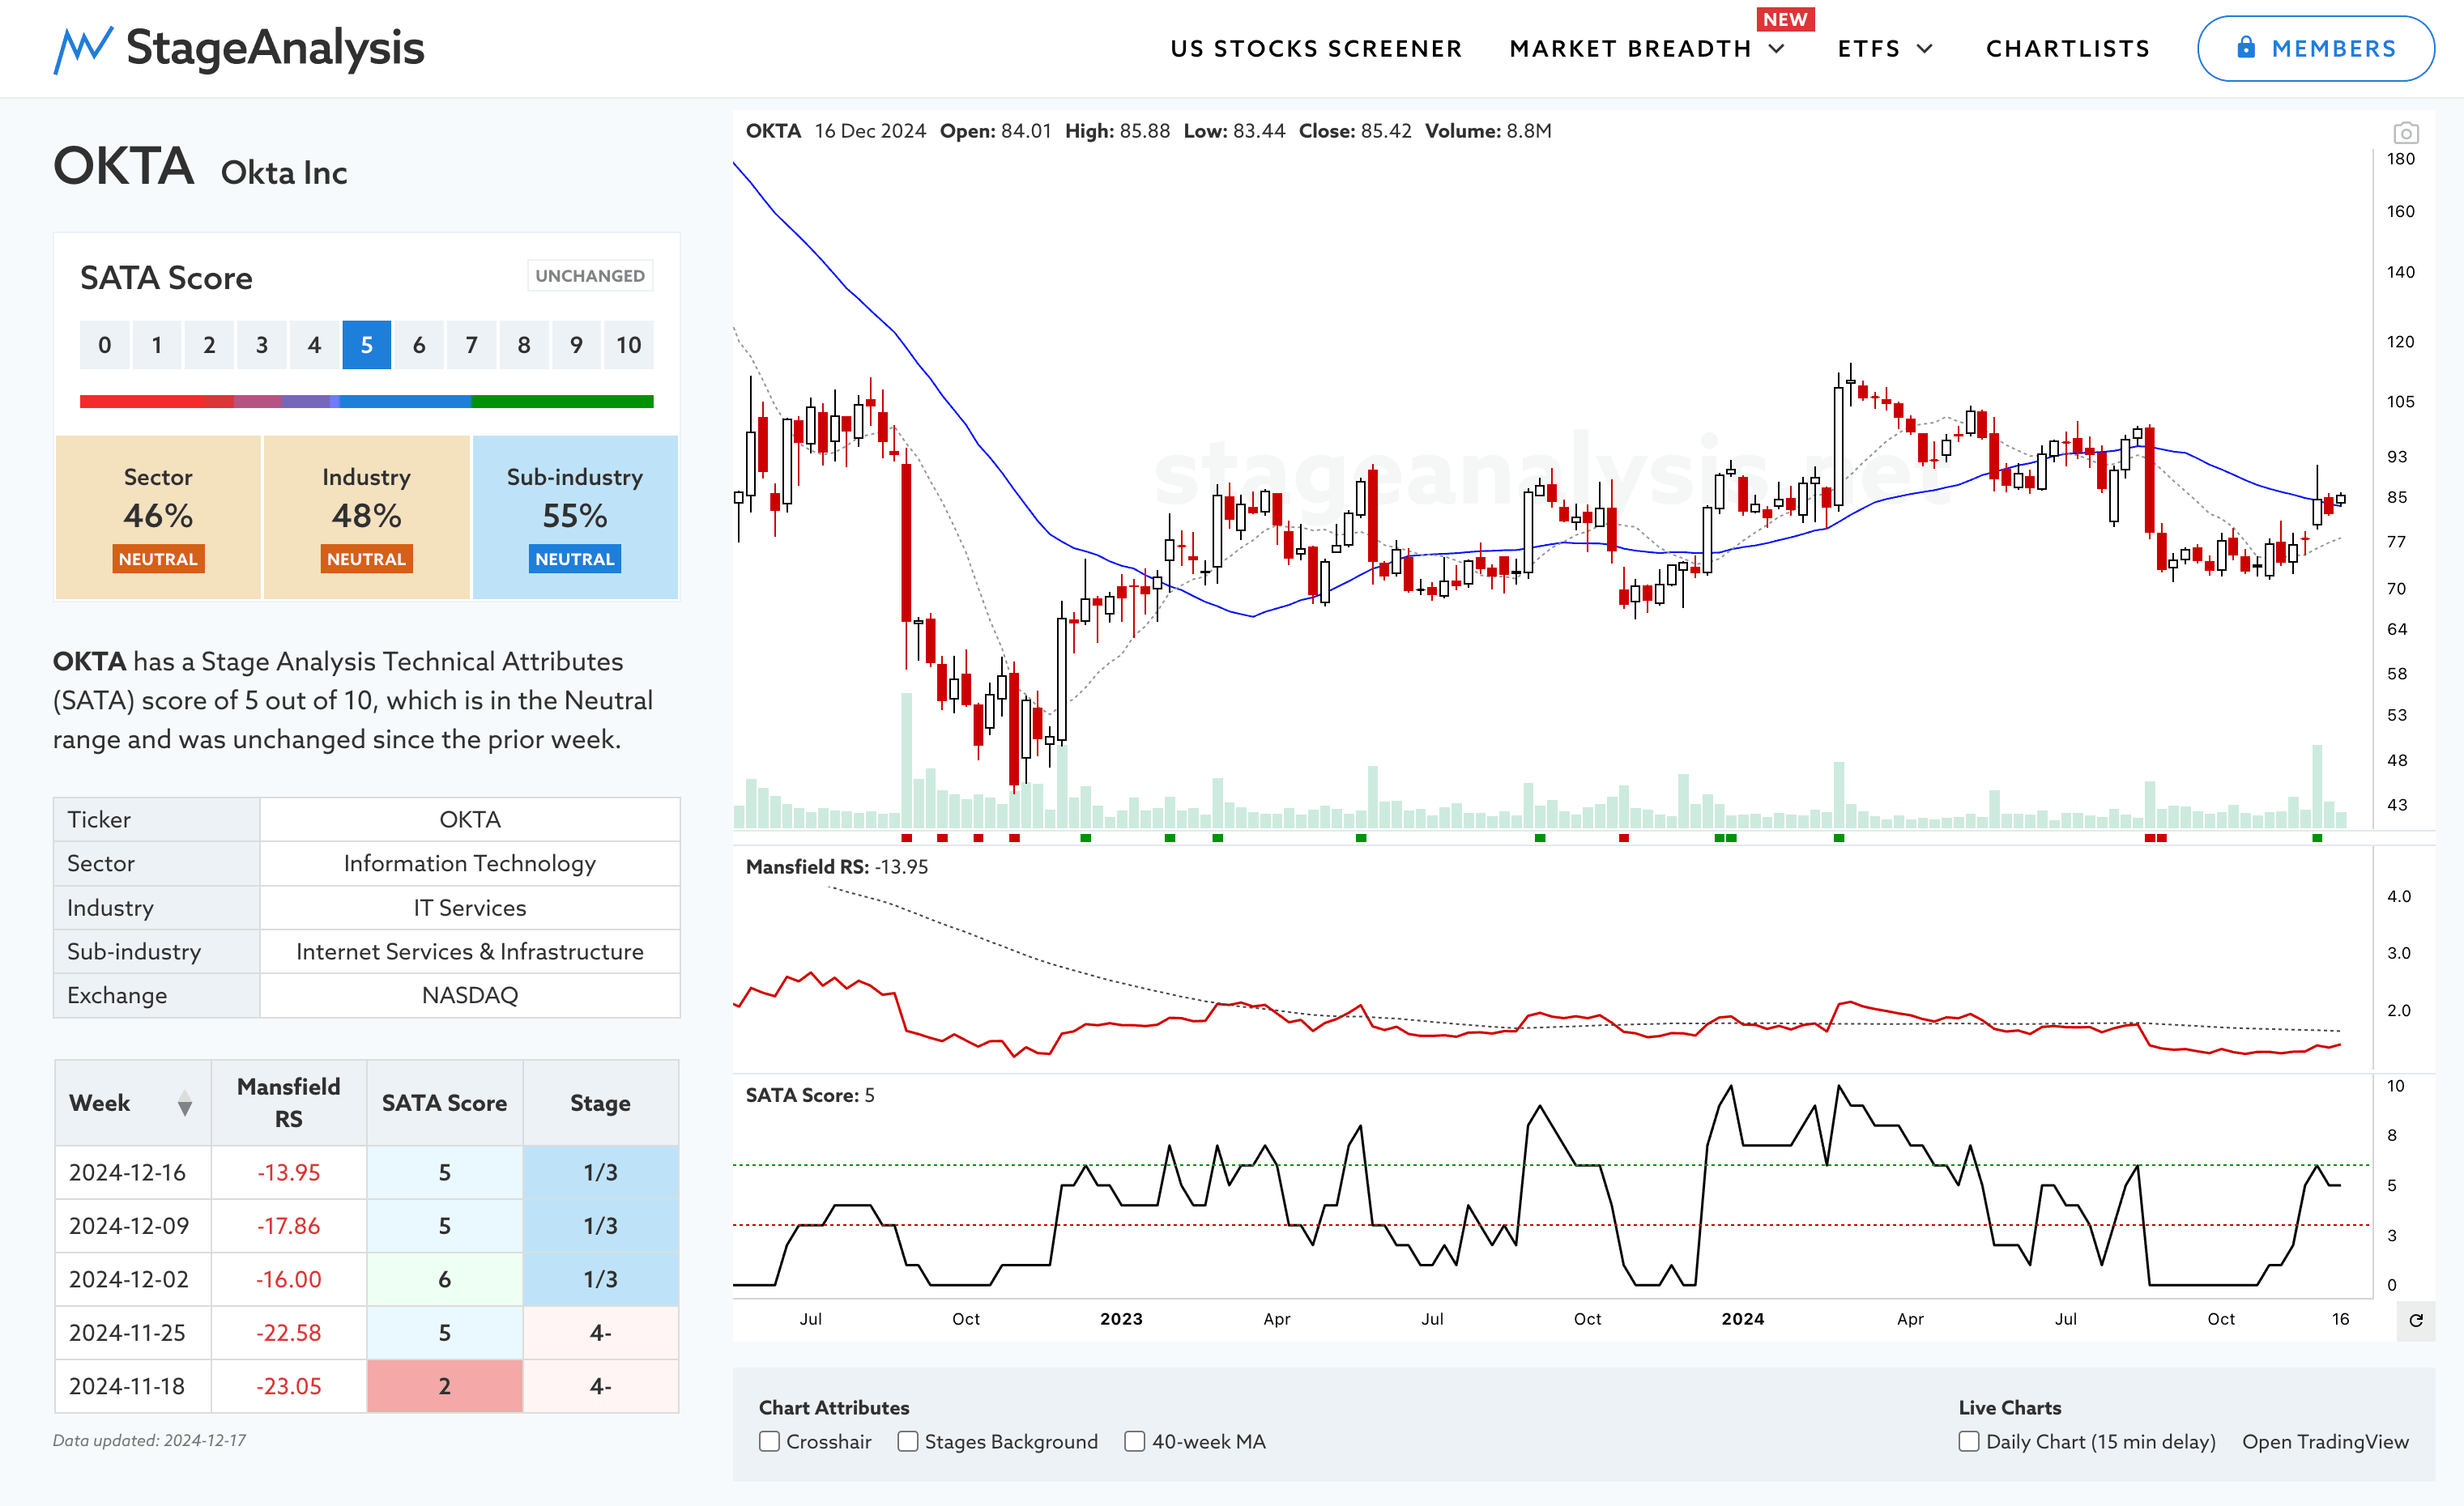Click the Stage 4- cell for 2024-11-25
Viewport: 2464px width, 1506px height.
(x=600, y=1333)
